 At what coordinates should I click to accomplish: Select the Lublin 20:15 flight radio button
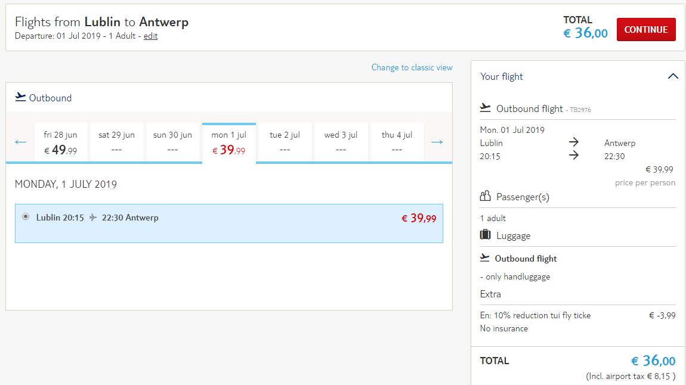tap(26, 216)
